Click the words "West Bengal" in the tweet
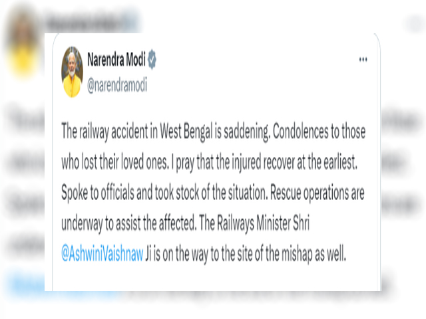 [186, 132]
